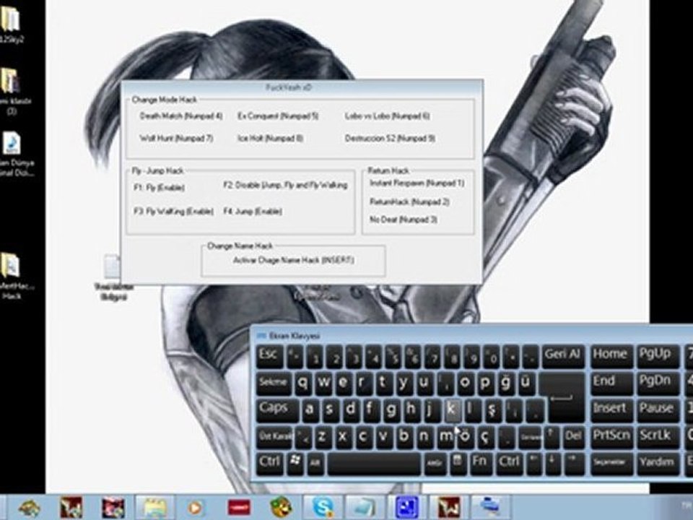Click 'F4: Jump (Enable)' label
This screenshot has width=693, height=520.
click(x=253, y=212)
